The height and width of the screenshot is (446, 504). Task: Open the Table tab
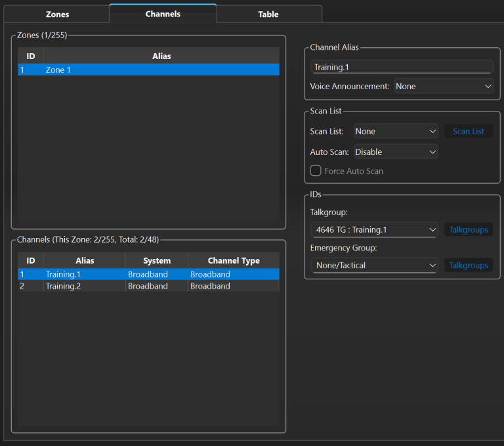click(x=268, y=14)
